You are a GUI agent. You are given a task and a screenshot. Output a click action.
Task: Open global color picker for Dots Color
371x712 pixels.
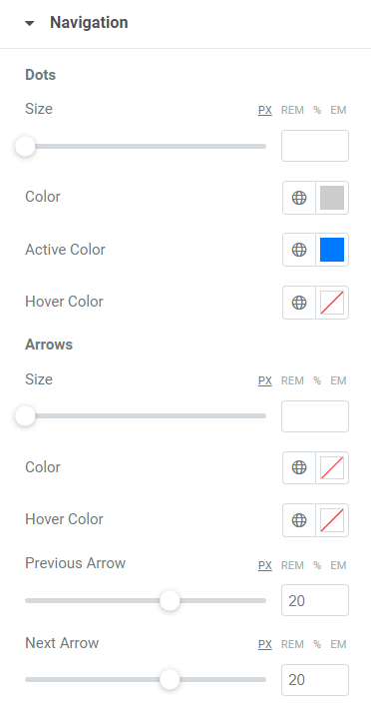(299, 198)
